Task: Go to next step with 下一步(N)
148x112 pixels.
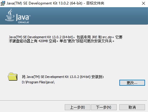Action: pos(104,107)
